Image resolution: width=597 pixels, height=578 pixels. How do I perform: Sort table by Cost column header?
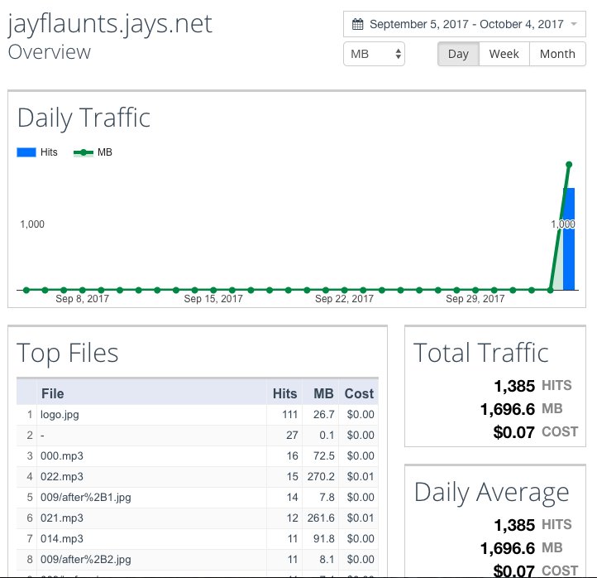coord(359,393)
